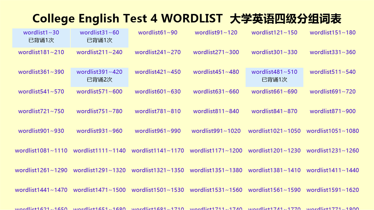Screen dimensions: 374x210
Task: Open wordlist1441~1470
Action: pyautogui.click(x=41, y=190)
